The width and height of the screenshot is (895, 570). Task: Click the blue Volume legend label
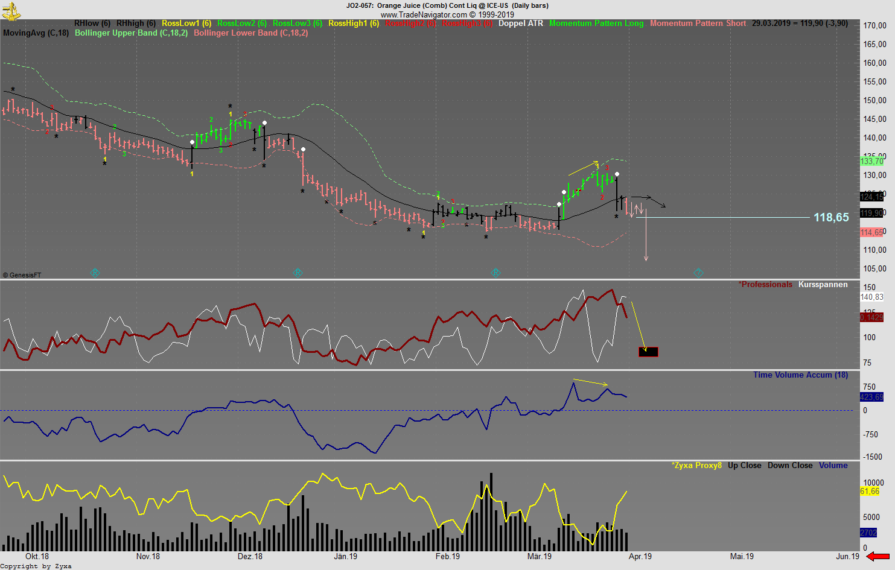tap(833, 466)
